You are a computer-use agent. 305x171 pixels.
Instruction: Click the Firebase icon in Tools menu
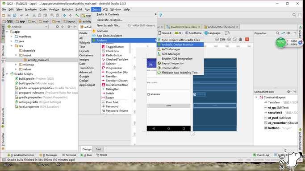tap(94, 31)
